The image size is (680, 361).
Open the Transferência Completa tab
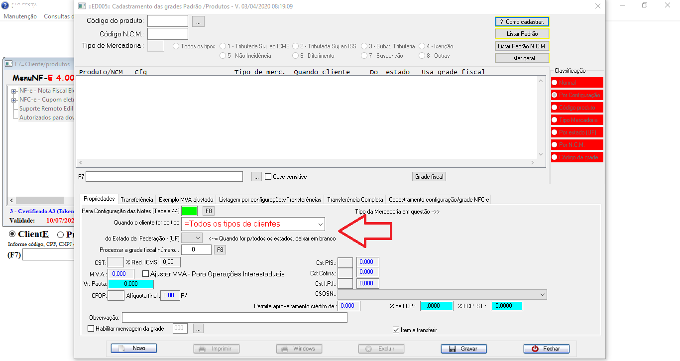(x=355, y=200)
